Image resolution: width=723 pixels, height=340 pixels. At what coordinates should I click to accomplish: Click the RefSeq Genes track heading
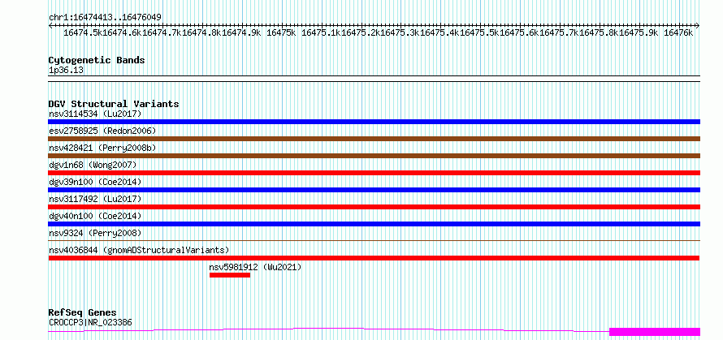pyautogui.click(x=82, y=313)
